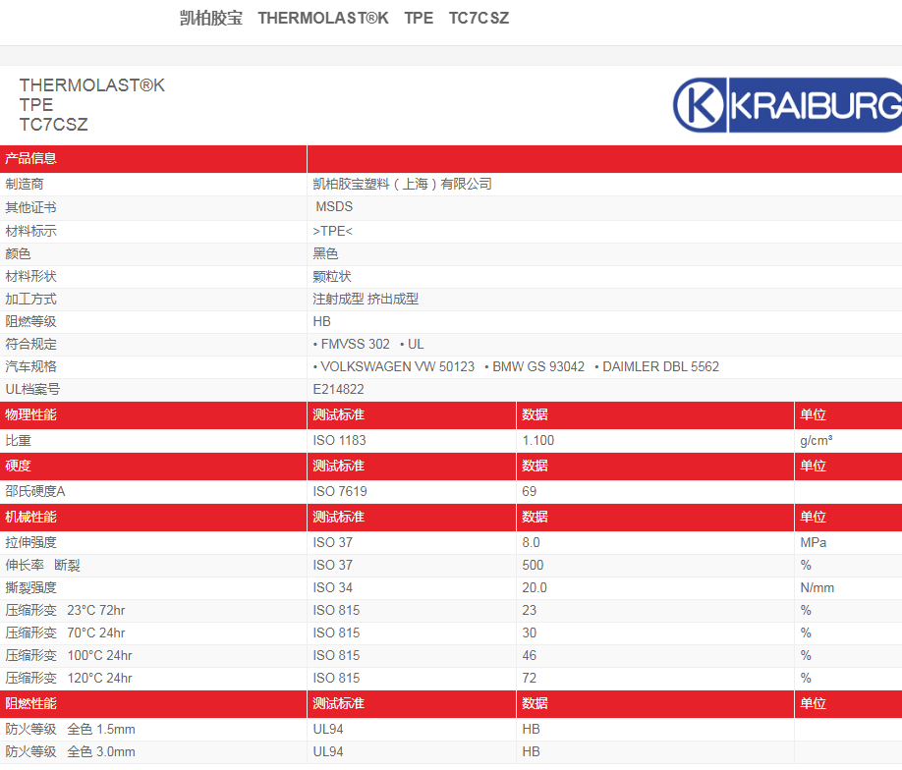Click the 阻燃性能 section header
The height and width of the screenshot is (770, 902).
tap(31, 704)
